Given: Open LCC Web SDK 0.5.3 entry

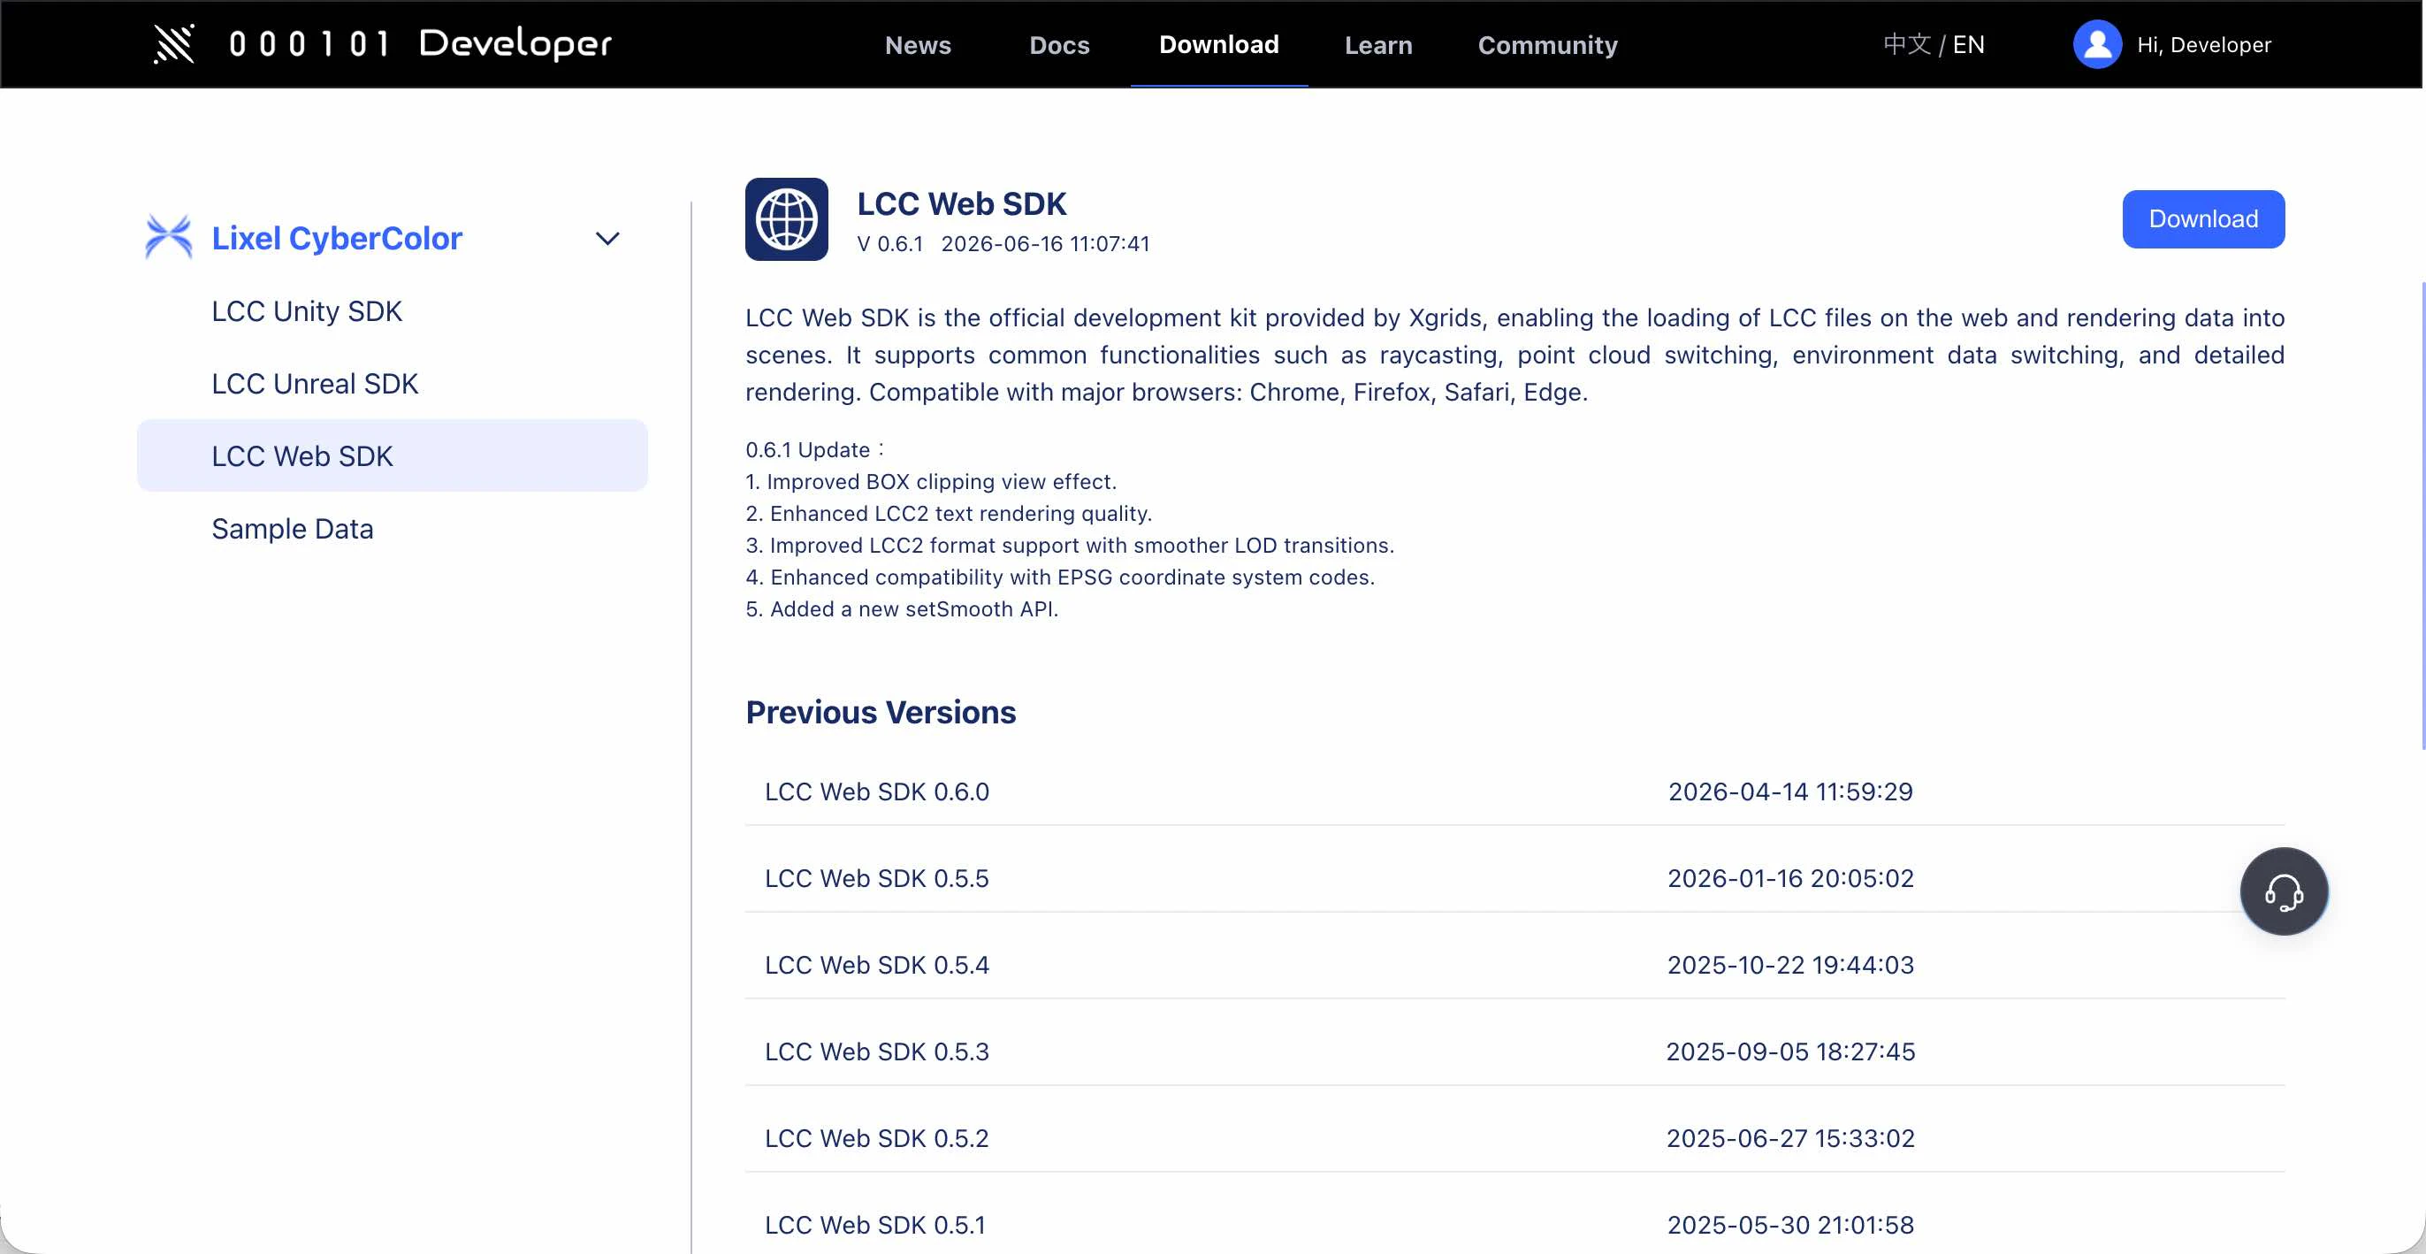Looking at the screenshot, I should (x=876, y=1051).
